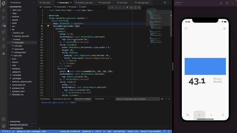
Task: Click the simulator screenshot icon
Action: [227, 3]
